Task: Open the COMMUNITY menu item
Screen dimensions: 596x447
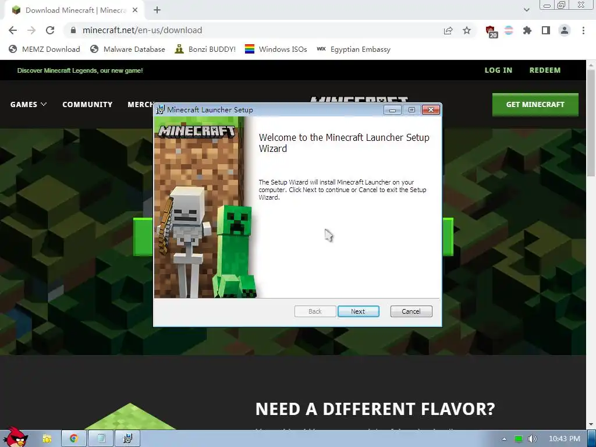Action: click(87, 105)
